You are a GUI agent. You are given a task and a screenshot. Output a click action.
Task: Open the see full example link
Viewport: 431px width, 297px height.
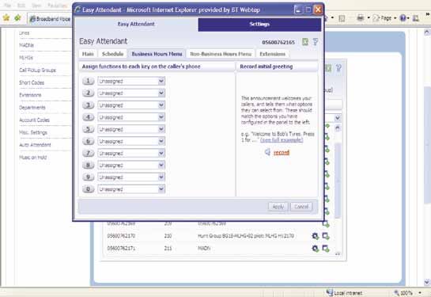[282, 140]
